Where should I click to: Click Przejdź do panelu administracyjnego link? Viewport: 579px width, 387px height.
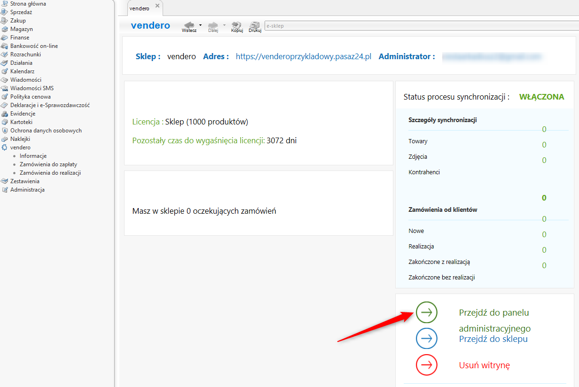point(495,320)
